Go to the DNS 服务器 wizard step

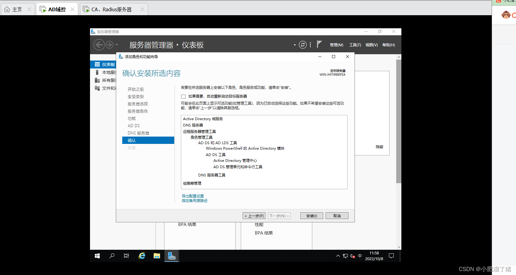138,133
